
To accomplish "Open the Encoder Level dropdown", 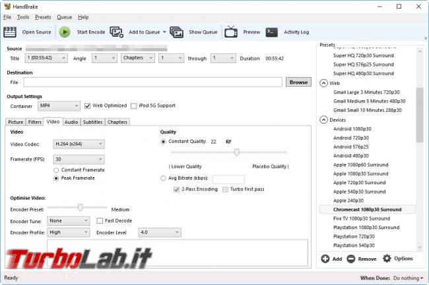I will tap(160, 232).
